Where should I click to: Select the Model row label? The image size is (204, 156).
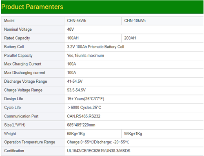click(9, 21)
